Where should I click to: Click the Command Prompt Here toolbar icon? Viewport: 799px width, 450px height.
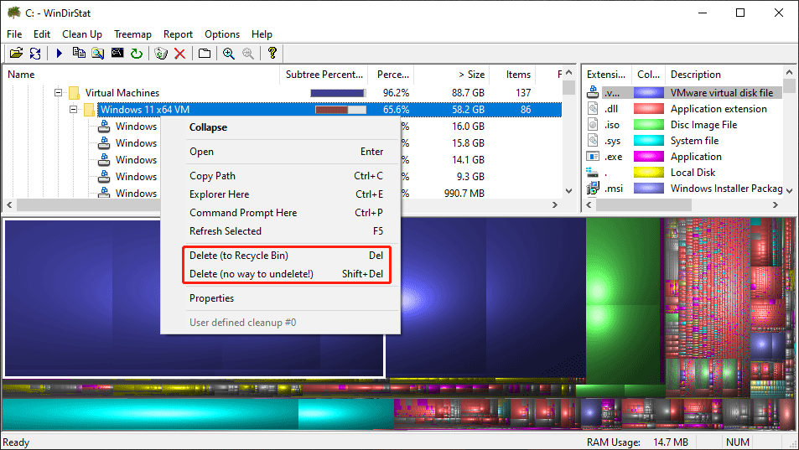(x=117, y=53)
